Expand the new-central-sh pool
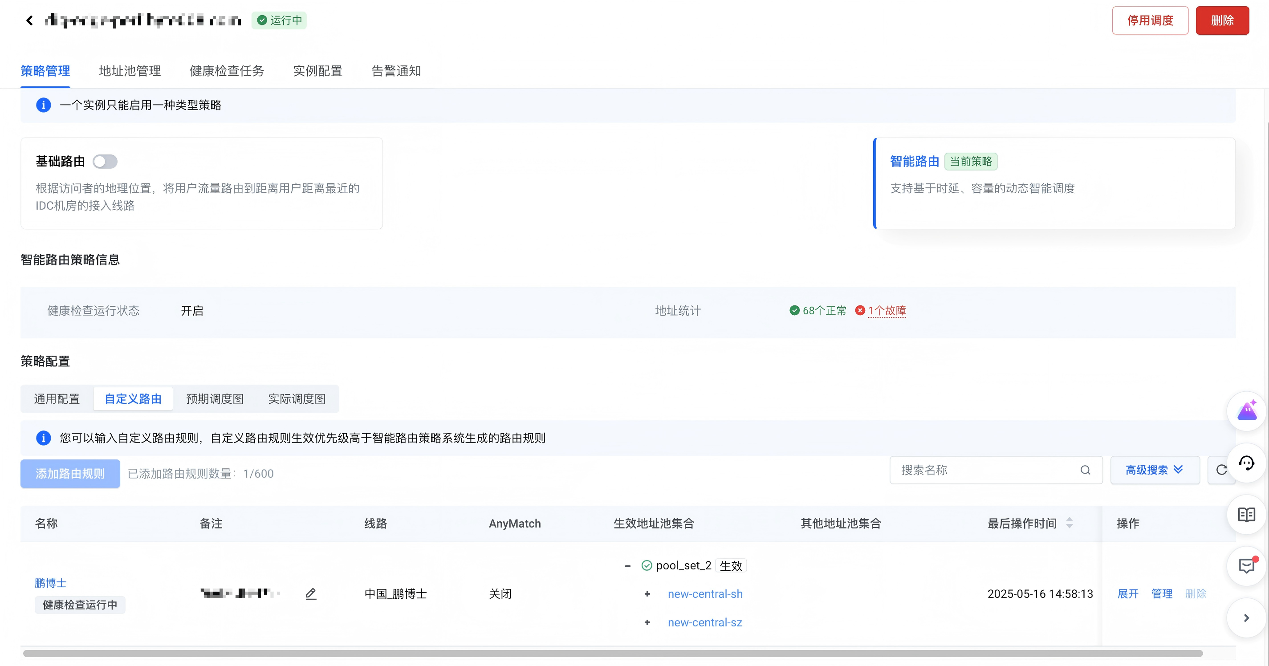 [x=647, y=594]
